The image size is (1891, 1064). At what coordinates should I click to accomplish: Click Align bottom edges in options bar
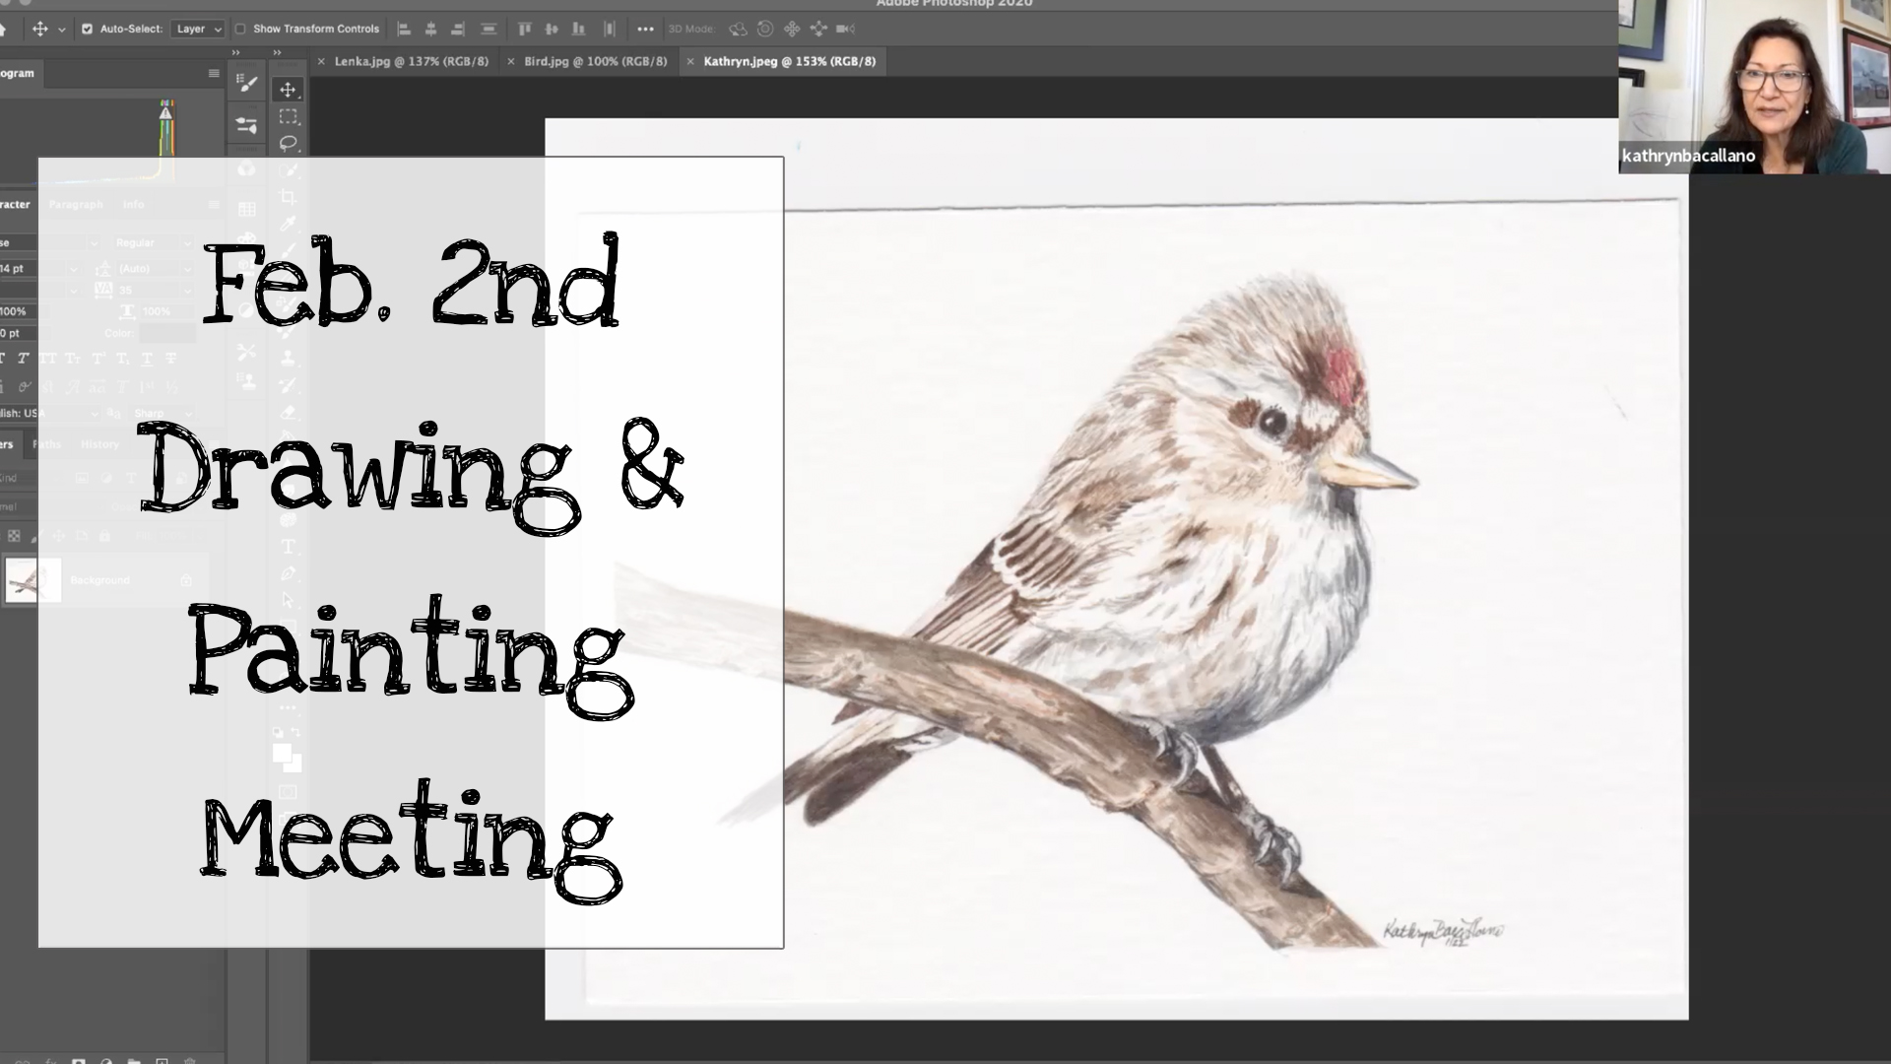(579, 29)
